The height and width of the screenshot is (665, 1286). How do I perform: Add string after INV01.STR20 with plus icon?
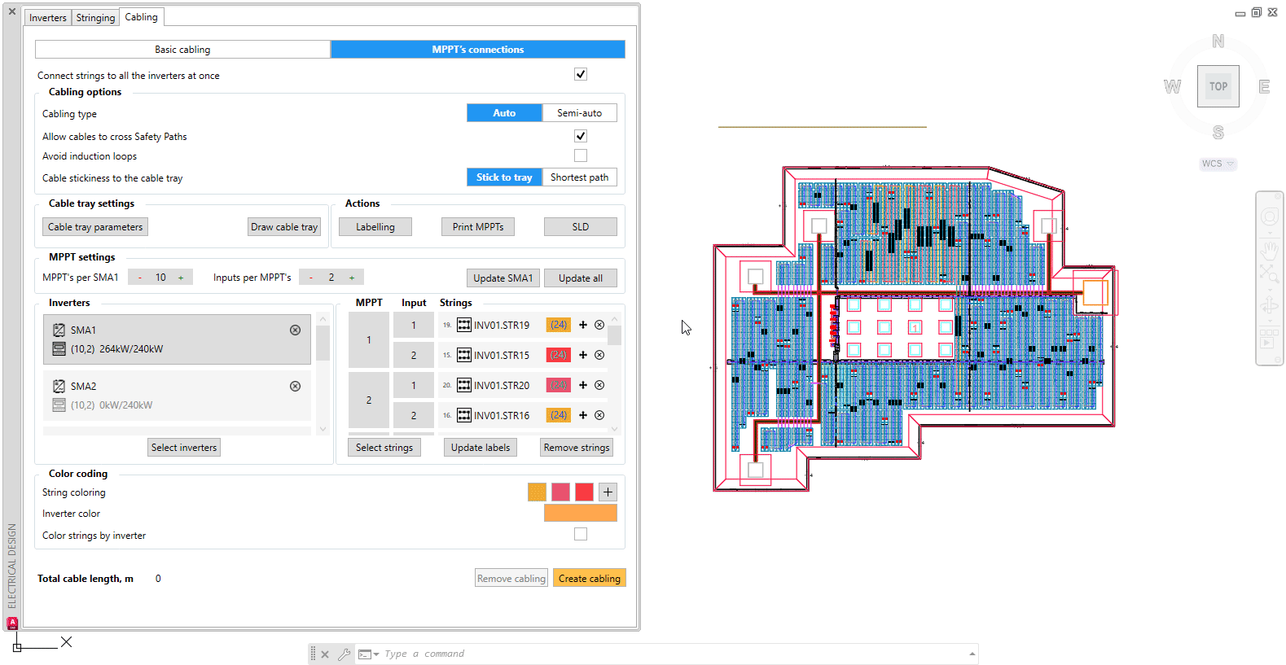coord(583,385)
